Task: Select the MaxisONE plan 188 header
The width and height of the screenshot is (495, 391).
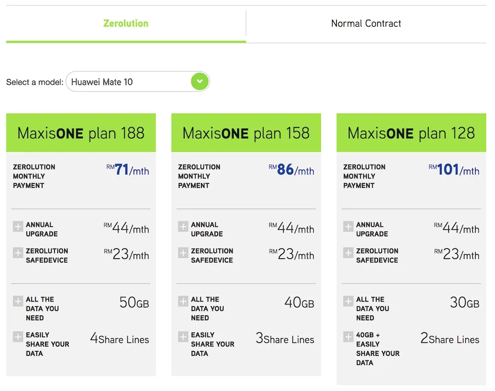Action: (x=81, y=133)
